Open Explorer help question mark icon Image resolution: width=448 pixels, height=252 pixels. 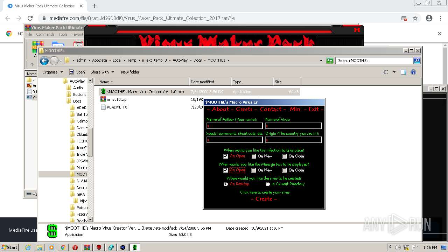[x=413, y=72]
